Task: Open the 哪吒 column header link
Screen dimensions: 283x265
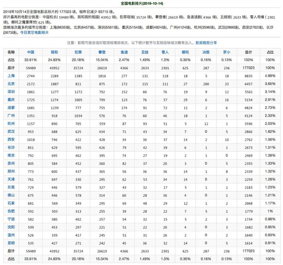Action: tap(185, 52)
